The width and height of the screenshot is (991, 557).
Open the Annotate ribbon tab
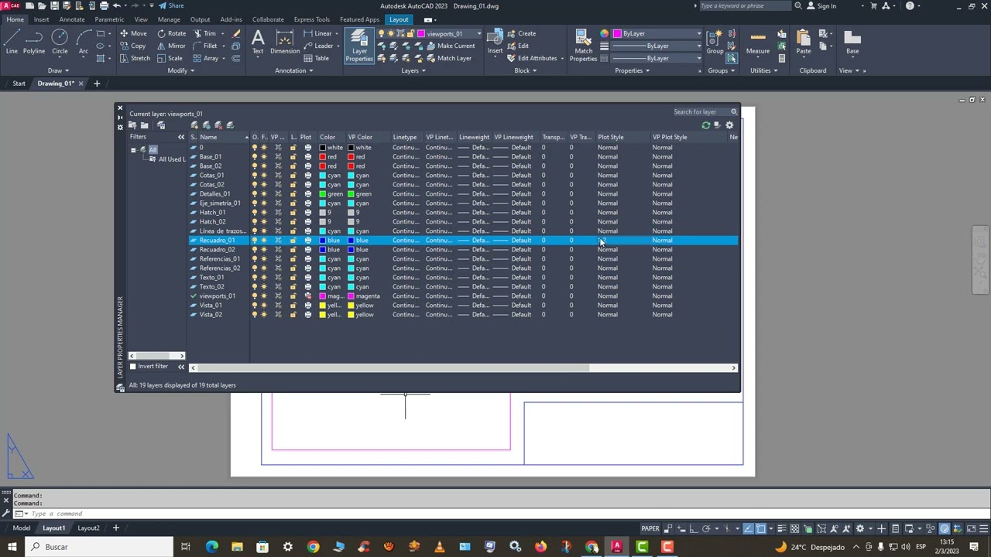pyautogui.click(x=72, y=19)
